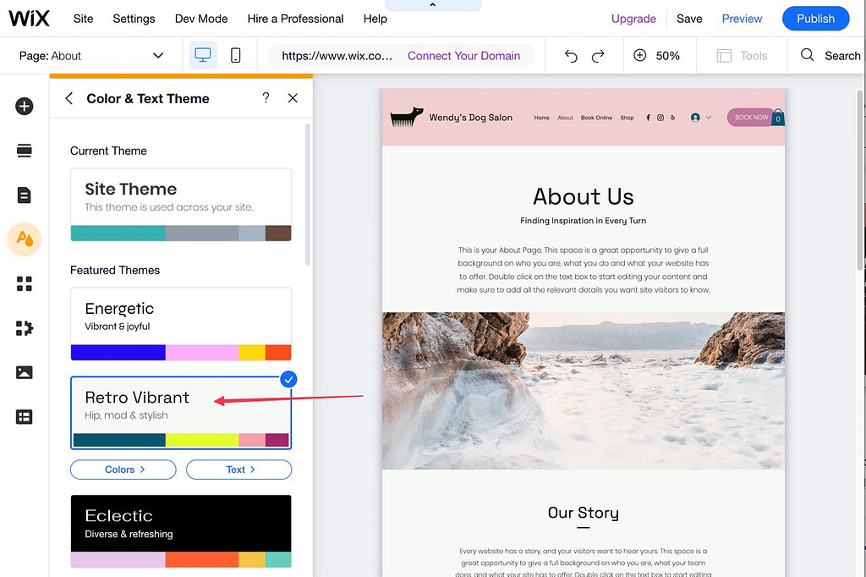Select desktop editing view
The height and width of the screenshot is (577, 866).
click(x=202, y=54)
